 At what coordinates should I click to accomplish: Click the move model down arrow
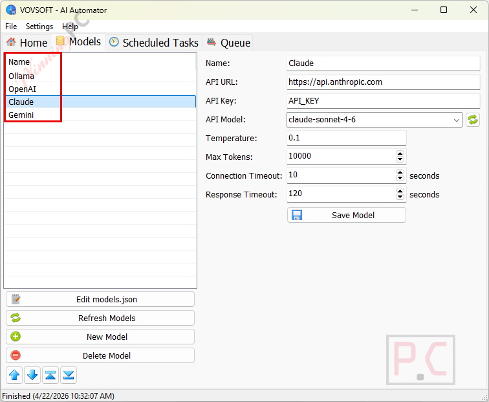[32, 375]
